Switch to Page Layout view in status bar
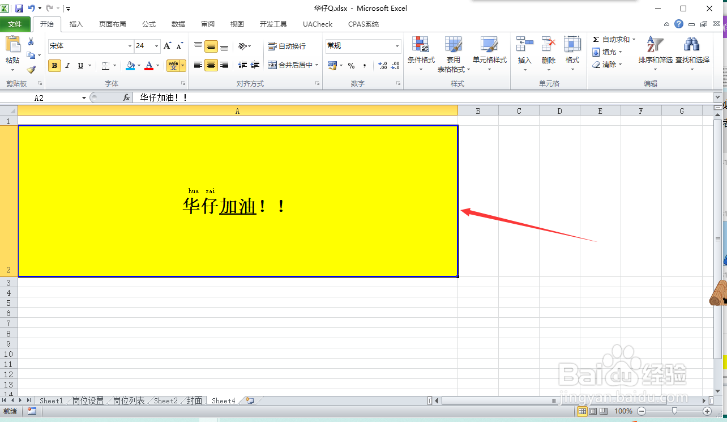This screenshot has width=727, height=422. [593, 411]
